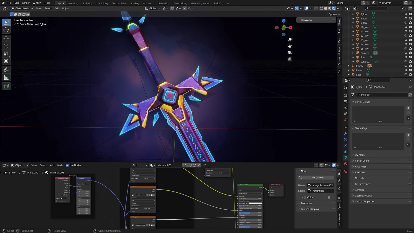
Task: Open the Slot 1 dropdown
Action: click(x=139, y=165)
